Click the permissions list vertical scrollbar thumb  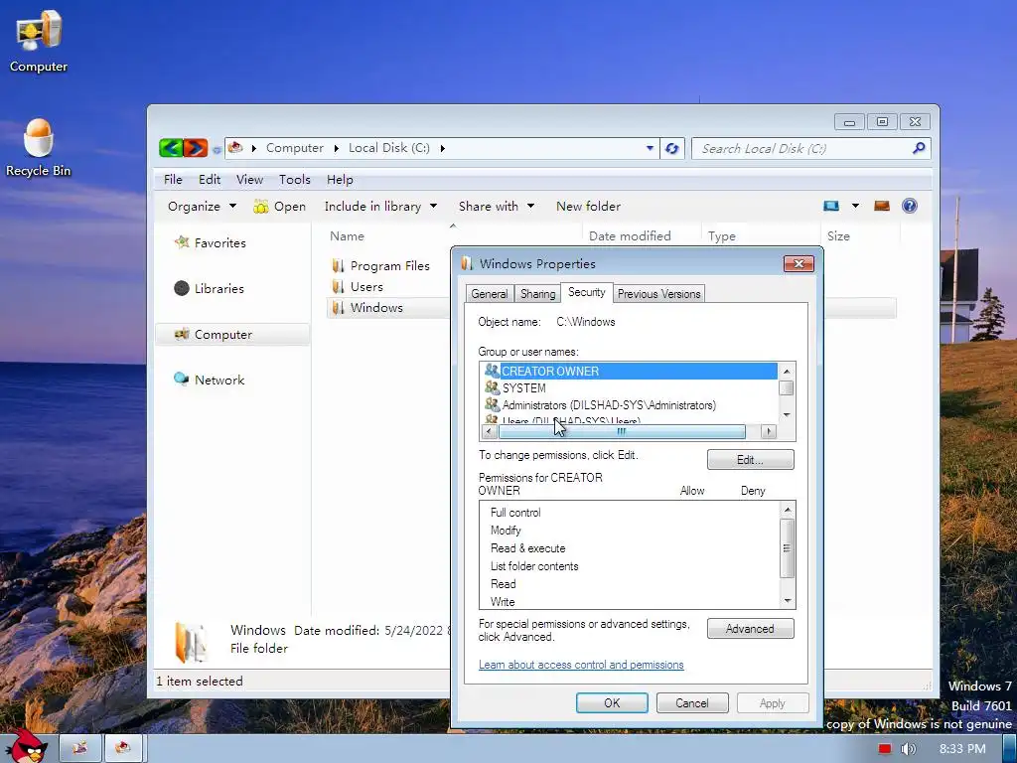point(787,548)
